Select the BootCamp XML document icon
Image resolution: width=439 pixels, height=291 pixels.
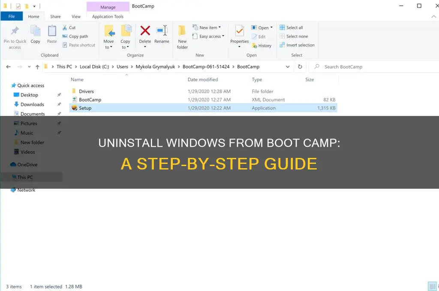coord(74,100)
